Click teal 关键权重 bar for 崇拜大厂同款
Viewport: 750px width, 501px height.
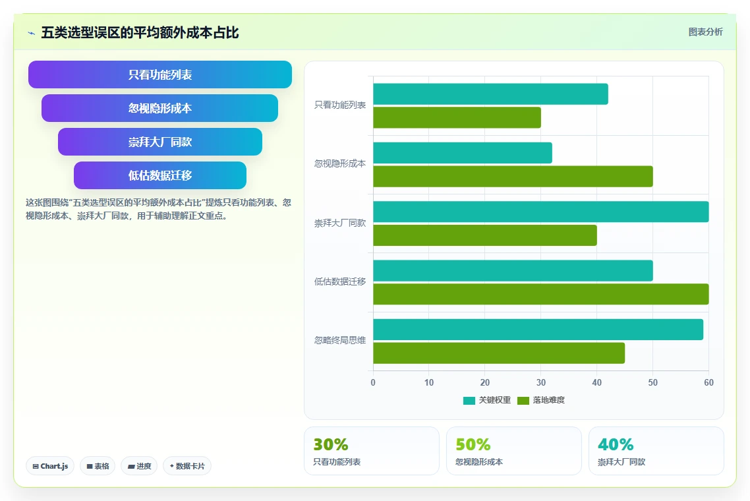tap(541, 212)
